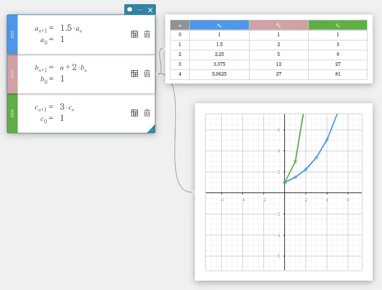
Task: Open table for sequence b recursion
Action: pos(135,73)
